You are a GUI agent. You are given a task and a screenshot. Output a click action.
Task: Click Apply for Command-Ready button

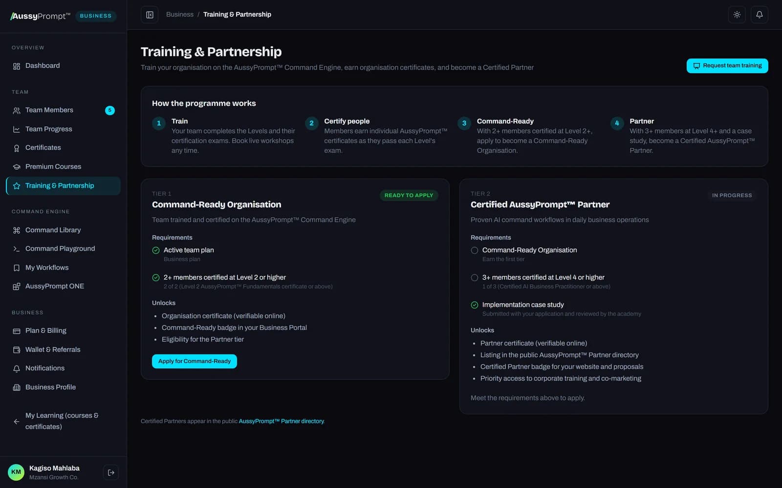pos(195,361)
